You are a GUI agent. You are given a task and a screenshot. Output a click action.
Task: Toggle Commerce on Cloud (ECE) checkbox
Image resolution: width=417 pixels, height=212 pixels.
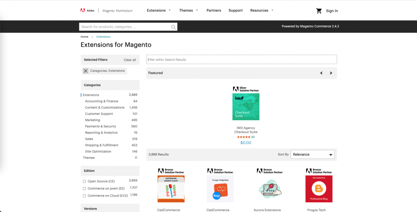[84, 196]
